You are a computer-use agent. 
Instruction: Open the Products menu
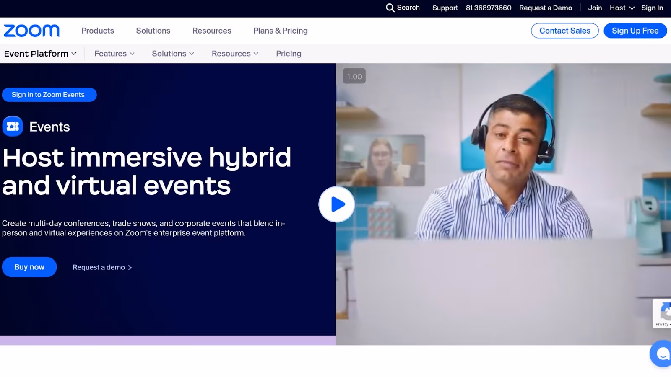click(98, 31)
